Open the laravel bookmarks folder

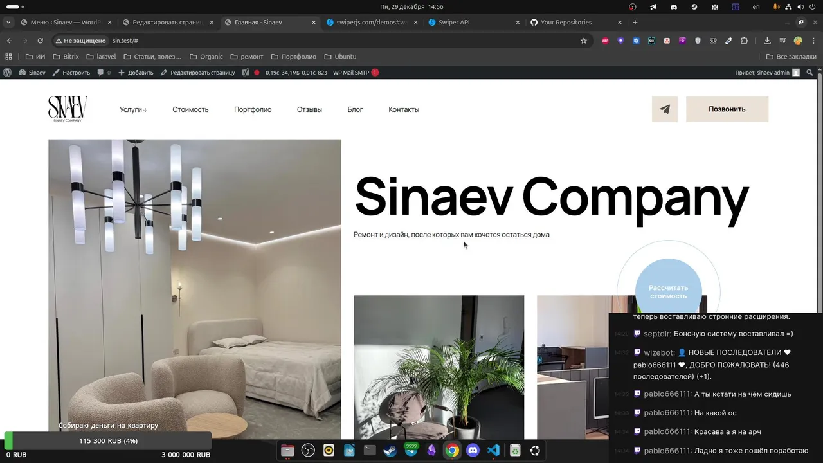(101, 57)
